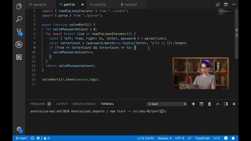Click the problems count badge '2'

tap(49, 104)
